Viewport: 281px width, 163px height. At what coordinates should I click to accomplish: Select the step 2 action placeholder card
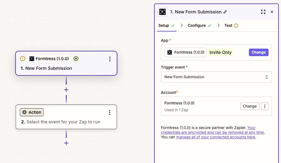[66, 117]
